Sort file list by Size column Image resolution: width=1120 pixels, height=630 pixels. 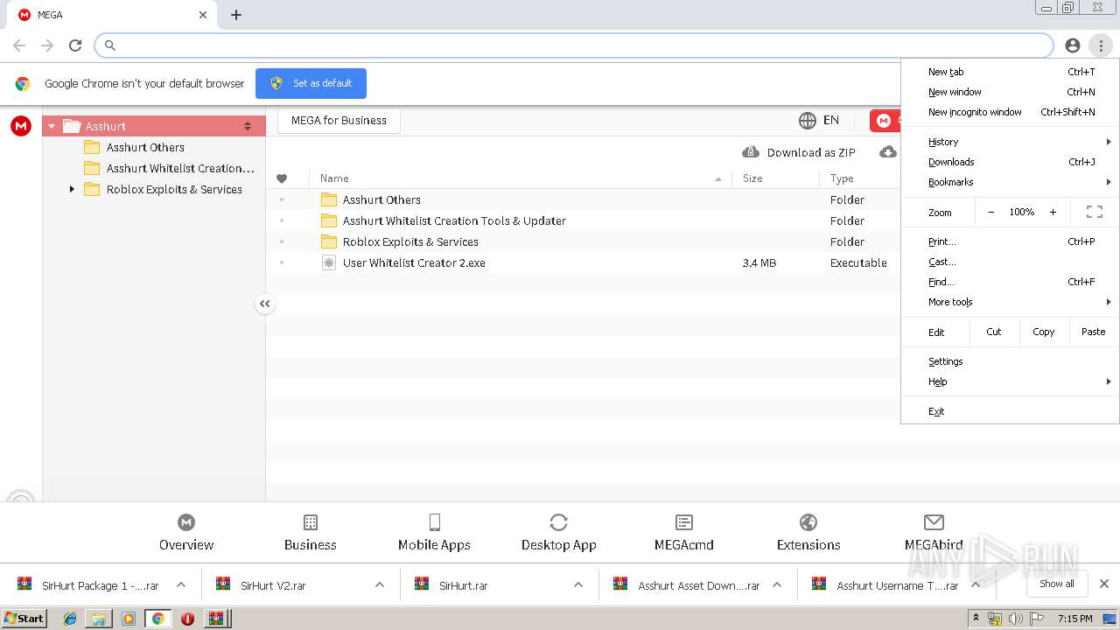(776, 178)
